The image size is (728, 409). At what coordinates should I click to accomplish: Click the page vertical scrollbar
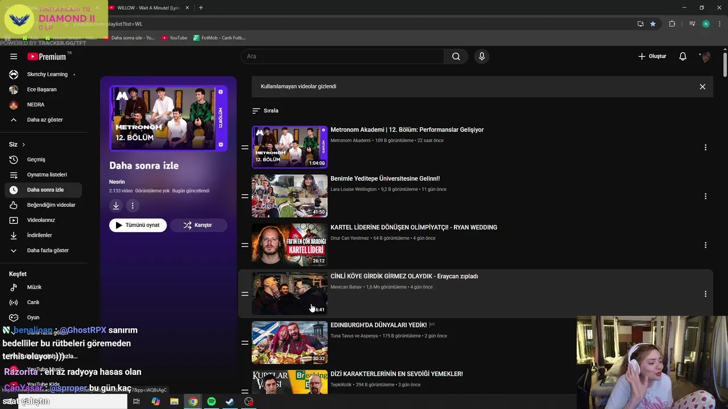point(725,64)
